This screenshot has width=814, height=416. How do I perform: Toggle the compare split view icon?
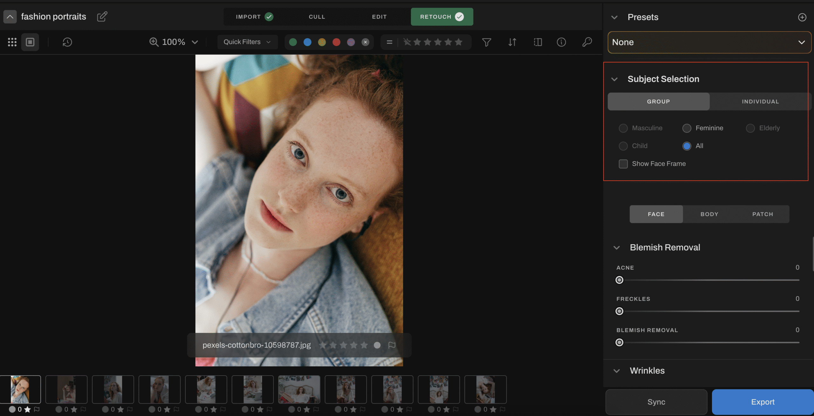[538, 42]
